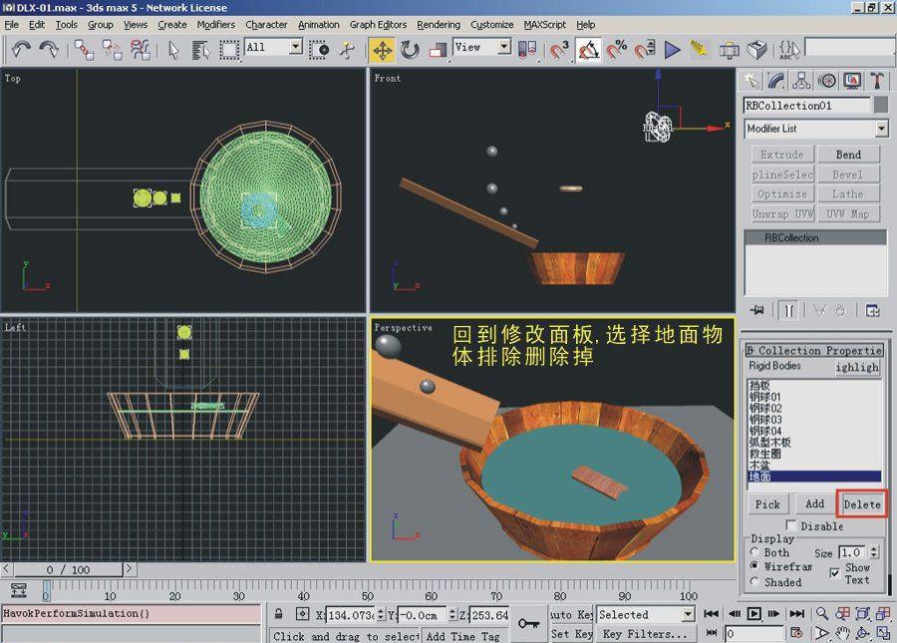The image size is (897, 643).
Task: Click the Undo arrow icon
Action: [22, 49]
